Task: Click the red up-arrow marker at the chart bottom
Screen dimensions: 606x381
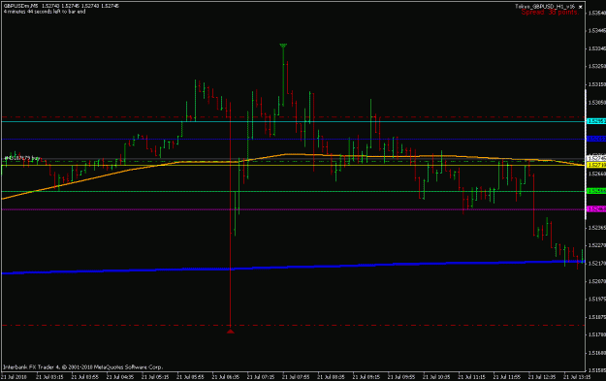Action: 231,332
